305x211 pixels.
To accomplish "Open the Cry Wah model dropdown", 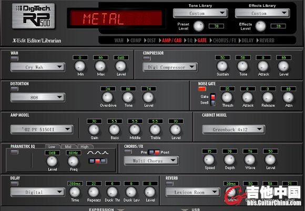I will click(x=38, y=67).
